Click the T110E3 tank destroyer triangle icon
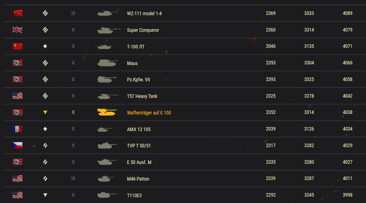Screen dimensions: 366x203 coord(45,195)
